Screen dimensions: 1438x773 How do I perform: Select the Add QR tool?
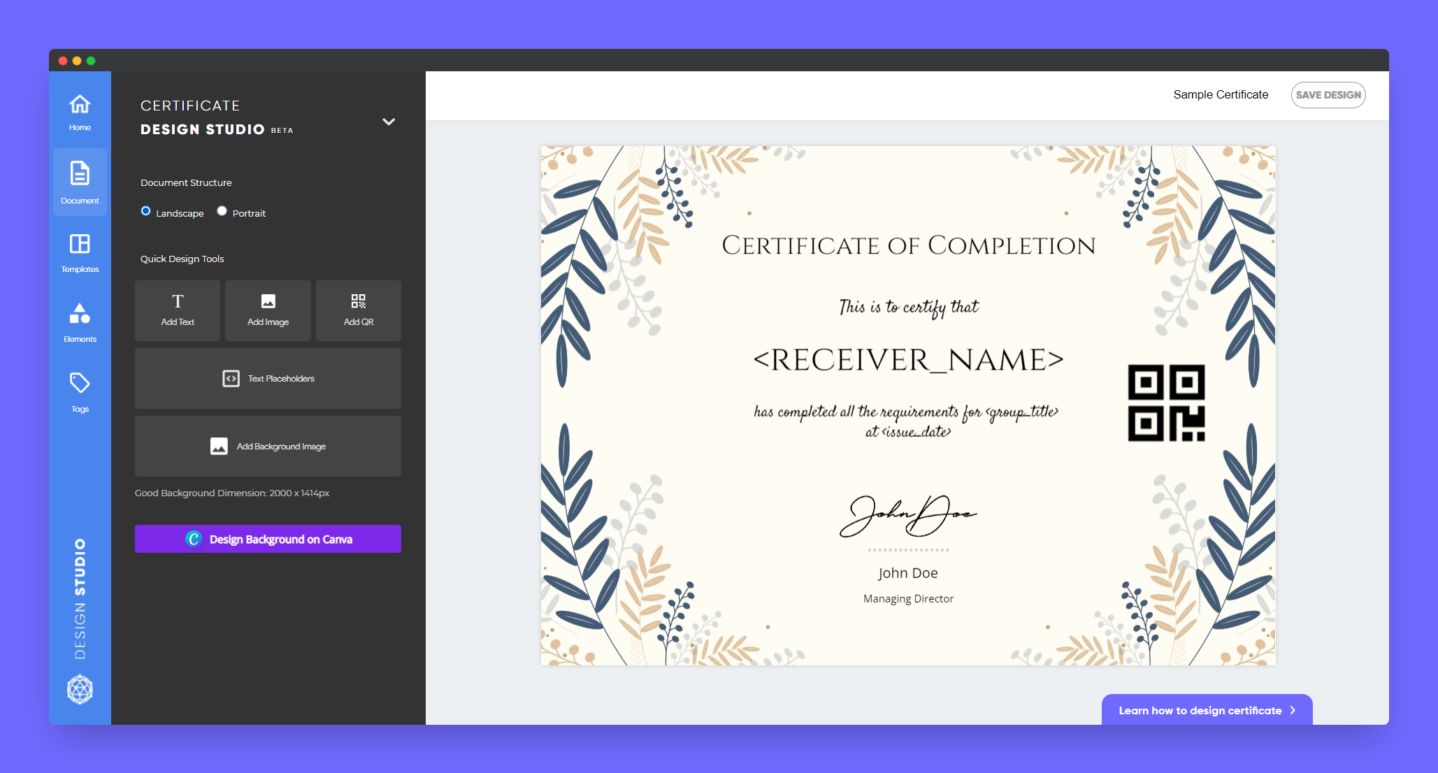coord(358,310)
